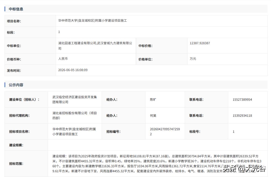Select the winning bidder 湖北园道工程建设有限公司 text
Viewport: 271px width, 177px height.
pos(77,43)
